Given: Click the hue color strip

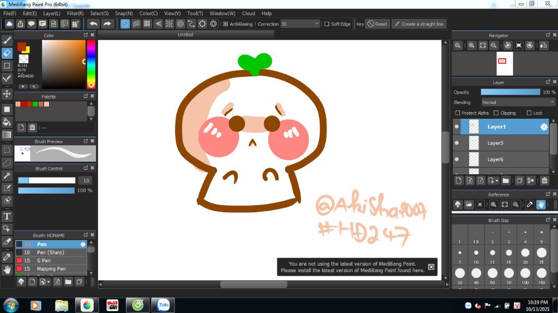Looking at the screenshot, I should (91, 64).
